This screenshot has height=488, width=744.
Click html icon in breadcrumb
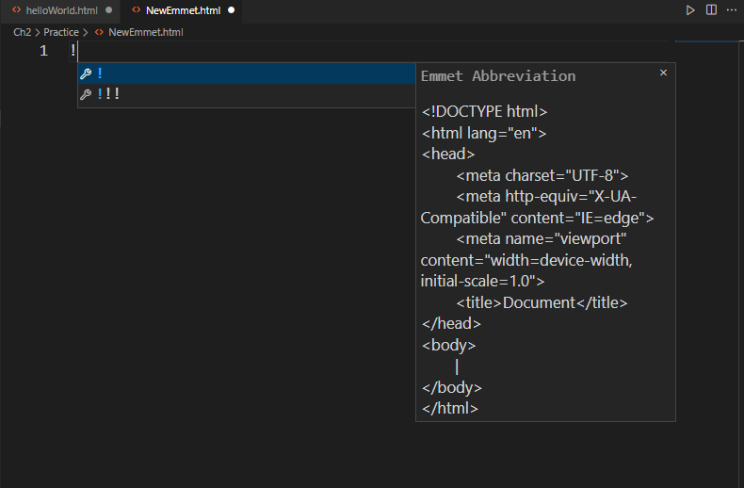(99, 32)
